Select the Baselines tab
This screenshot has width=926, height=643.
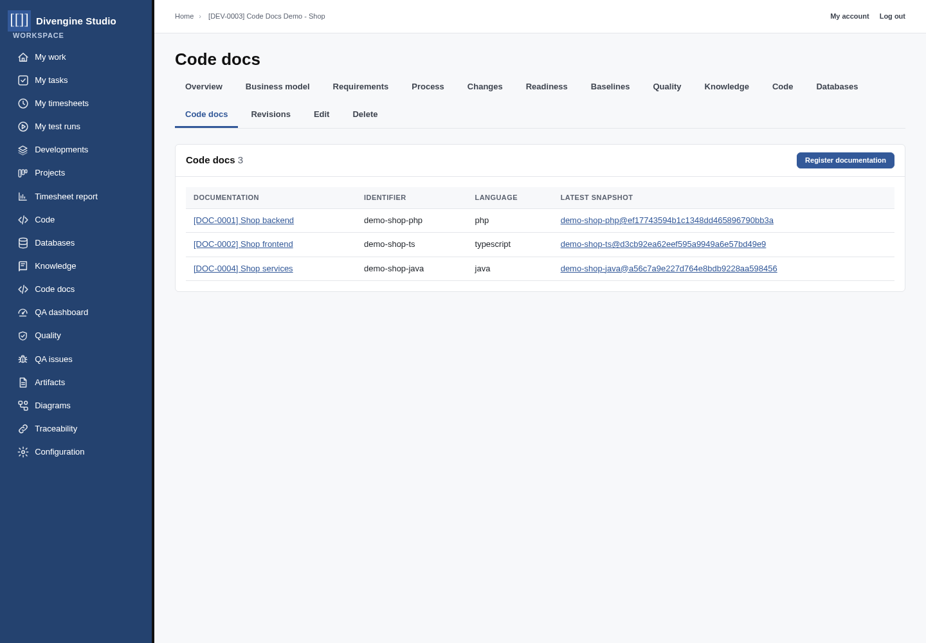pyautogui.click(x=610, y=87)
